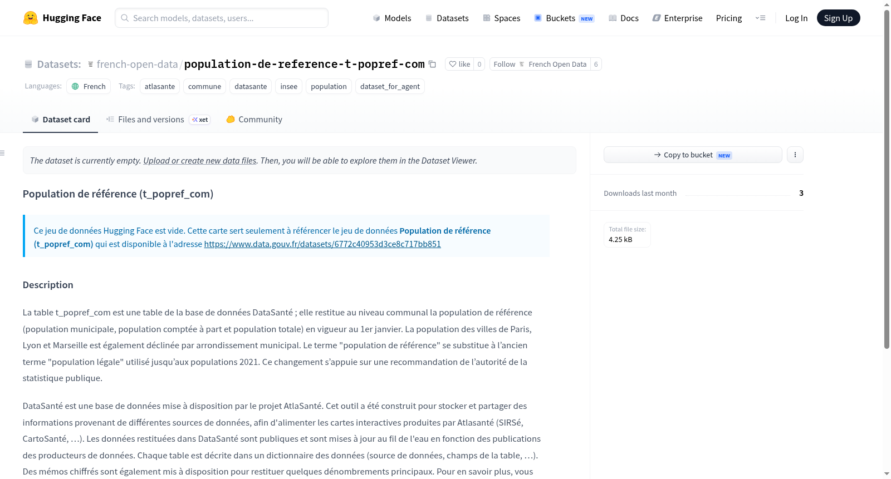The width and height of the screenshot is (891, 479).
Task: Click Upload or create new data files
Action: [200, 161]
